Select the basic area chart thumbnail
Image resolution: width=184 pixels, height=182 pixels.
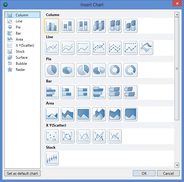pyautogui.click(x=52, y=114)
